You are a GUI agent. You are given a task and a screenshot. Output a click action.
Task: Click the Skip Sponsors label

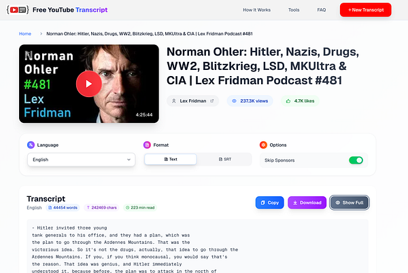click(x=279, y=160)
